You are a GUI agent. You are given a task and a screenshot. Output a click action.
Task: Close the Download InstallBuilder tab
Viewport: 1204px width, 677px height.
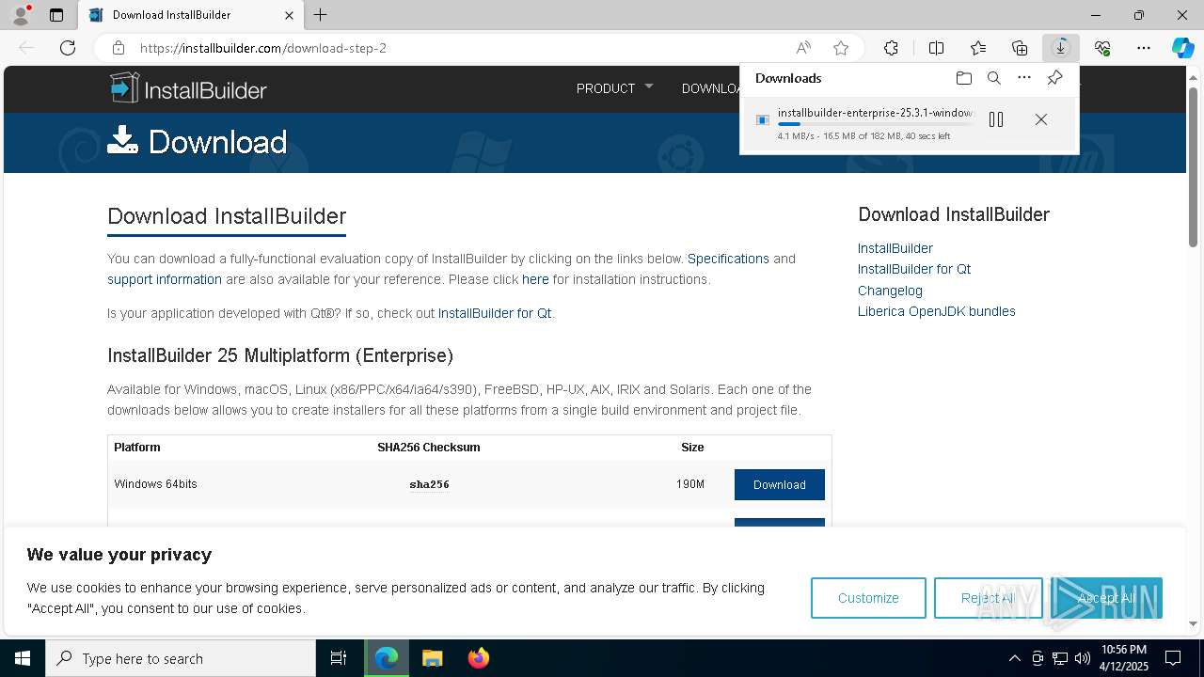point(290,15)
